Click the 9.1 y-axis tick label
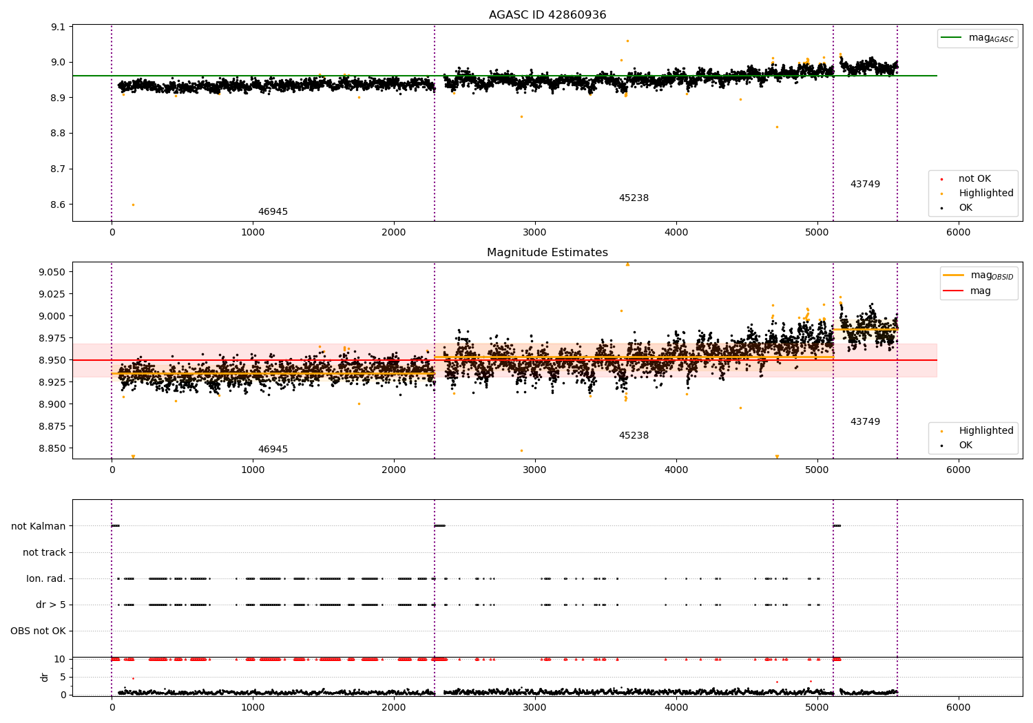This screenshot has height=723, width=1033. [x=59, y=27]
